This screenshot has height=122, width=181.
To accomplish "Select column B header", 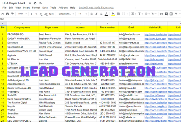I will (22, 23).
